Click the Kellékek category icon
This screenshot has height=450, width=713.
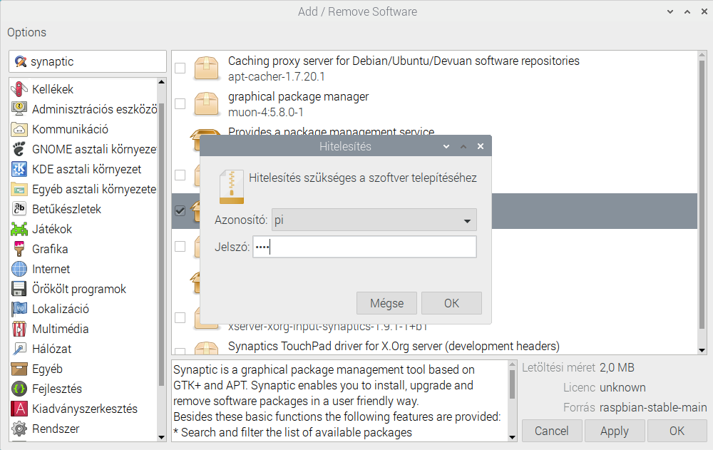[x=19, y=89]
